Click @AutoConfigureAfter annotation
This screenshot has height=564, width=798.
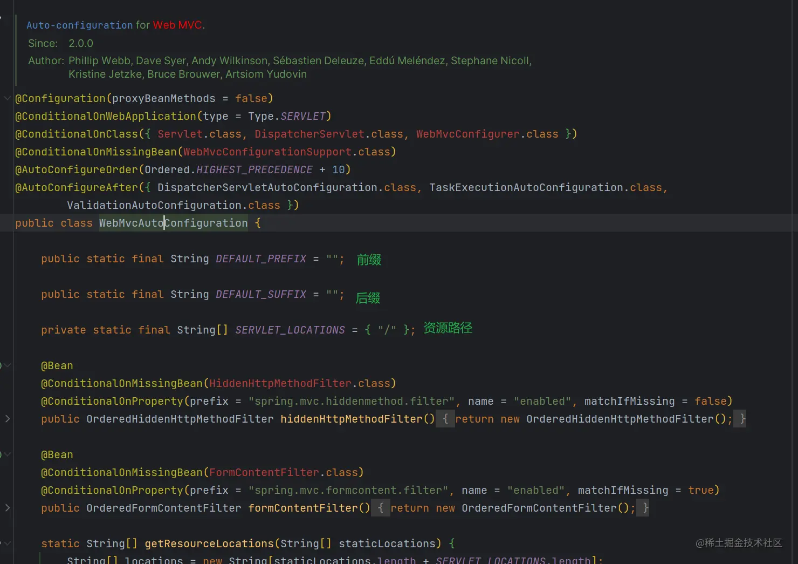coord(77,187)
